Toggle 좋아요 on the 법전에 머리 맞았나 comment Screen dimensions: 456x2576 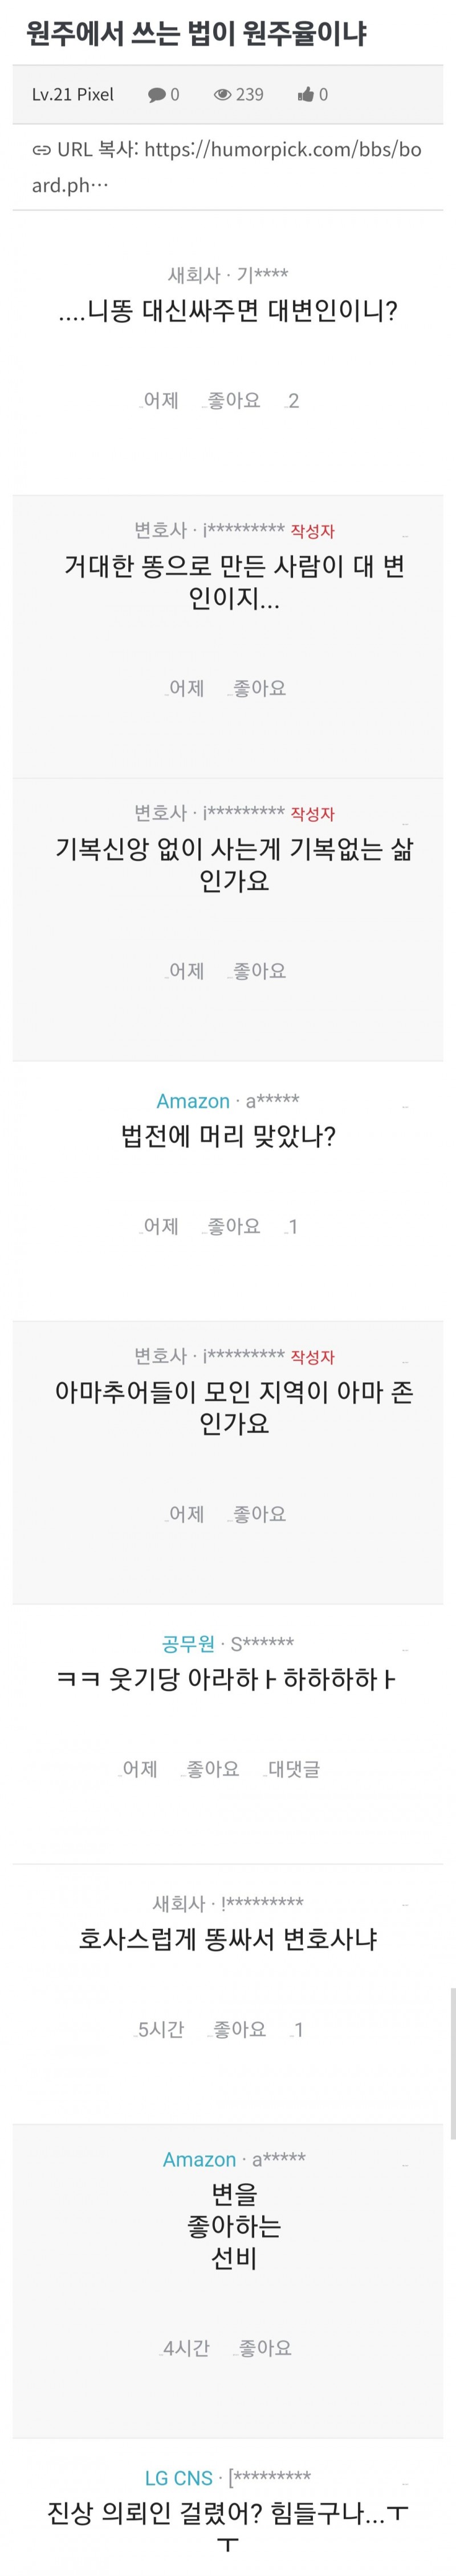click(233, 1226)
